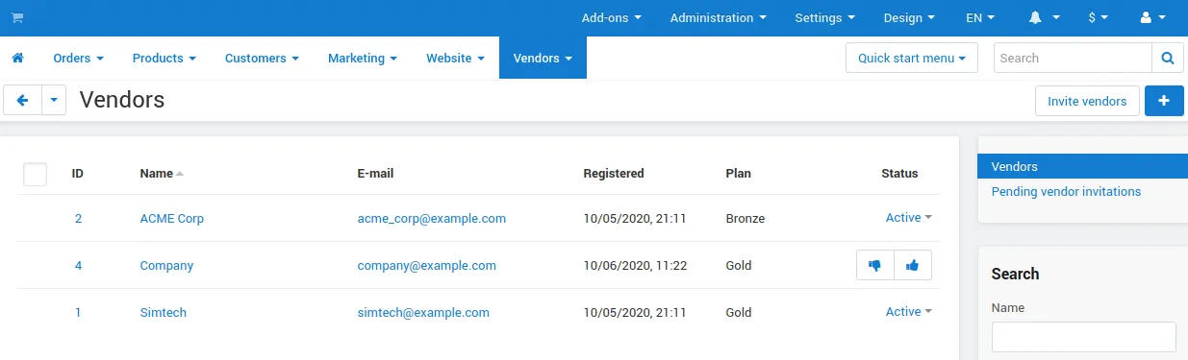The width and height of the screenshot is (1188, 360).
Task: Go to the home dashboard icon
Action: coord(17,59)
